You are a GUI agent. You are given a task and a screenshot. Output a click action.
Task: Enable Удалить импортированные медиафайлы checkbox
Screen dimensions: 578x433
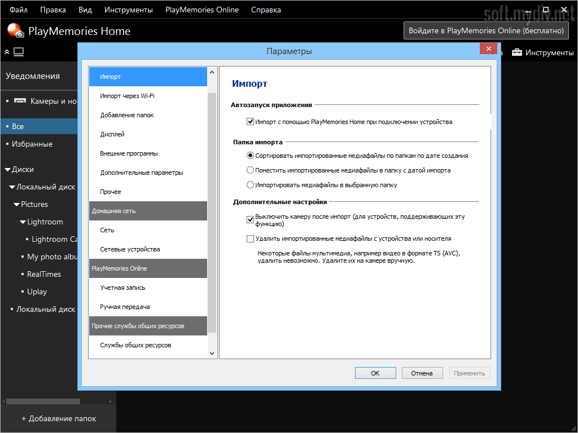click(250, 238)
